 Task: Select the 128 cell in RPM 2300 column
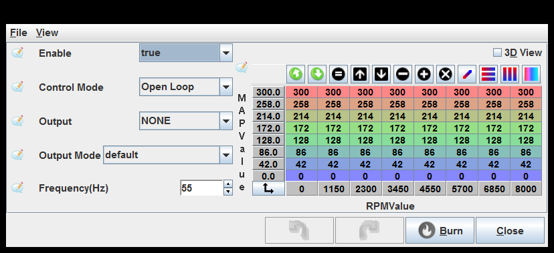pyautogui.click(x=366, y=140)
